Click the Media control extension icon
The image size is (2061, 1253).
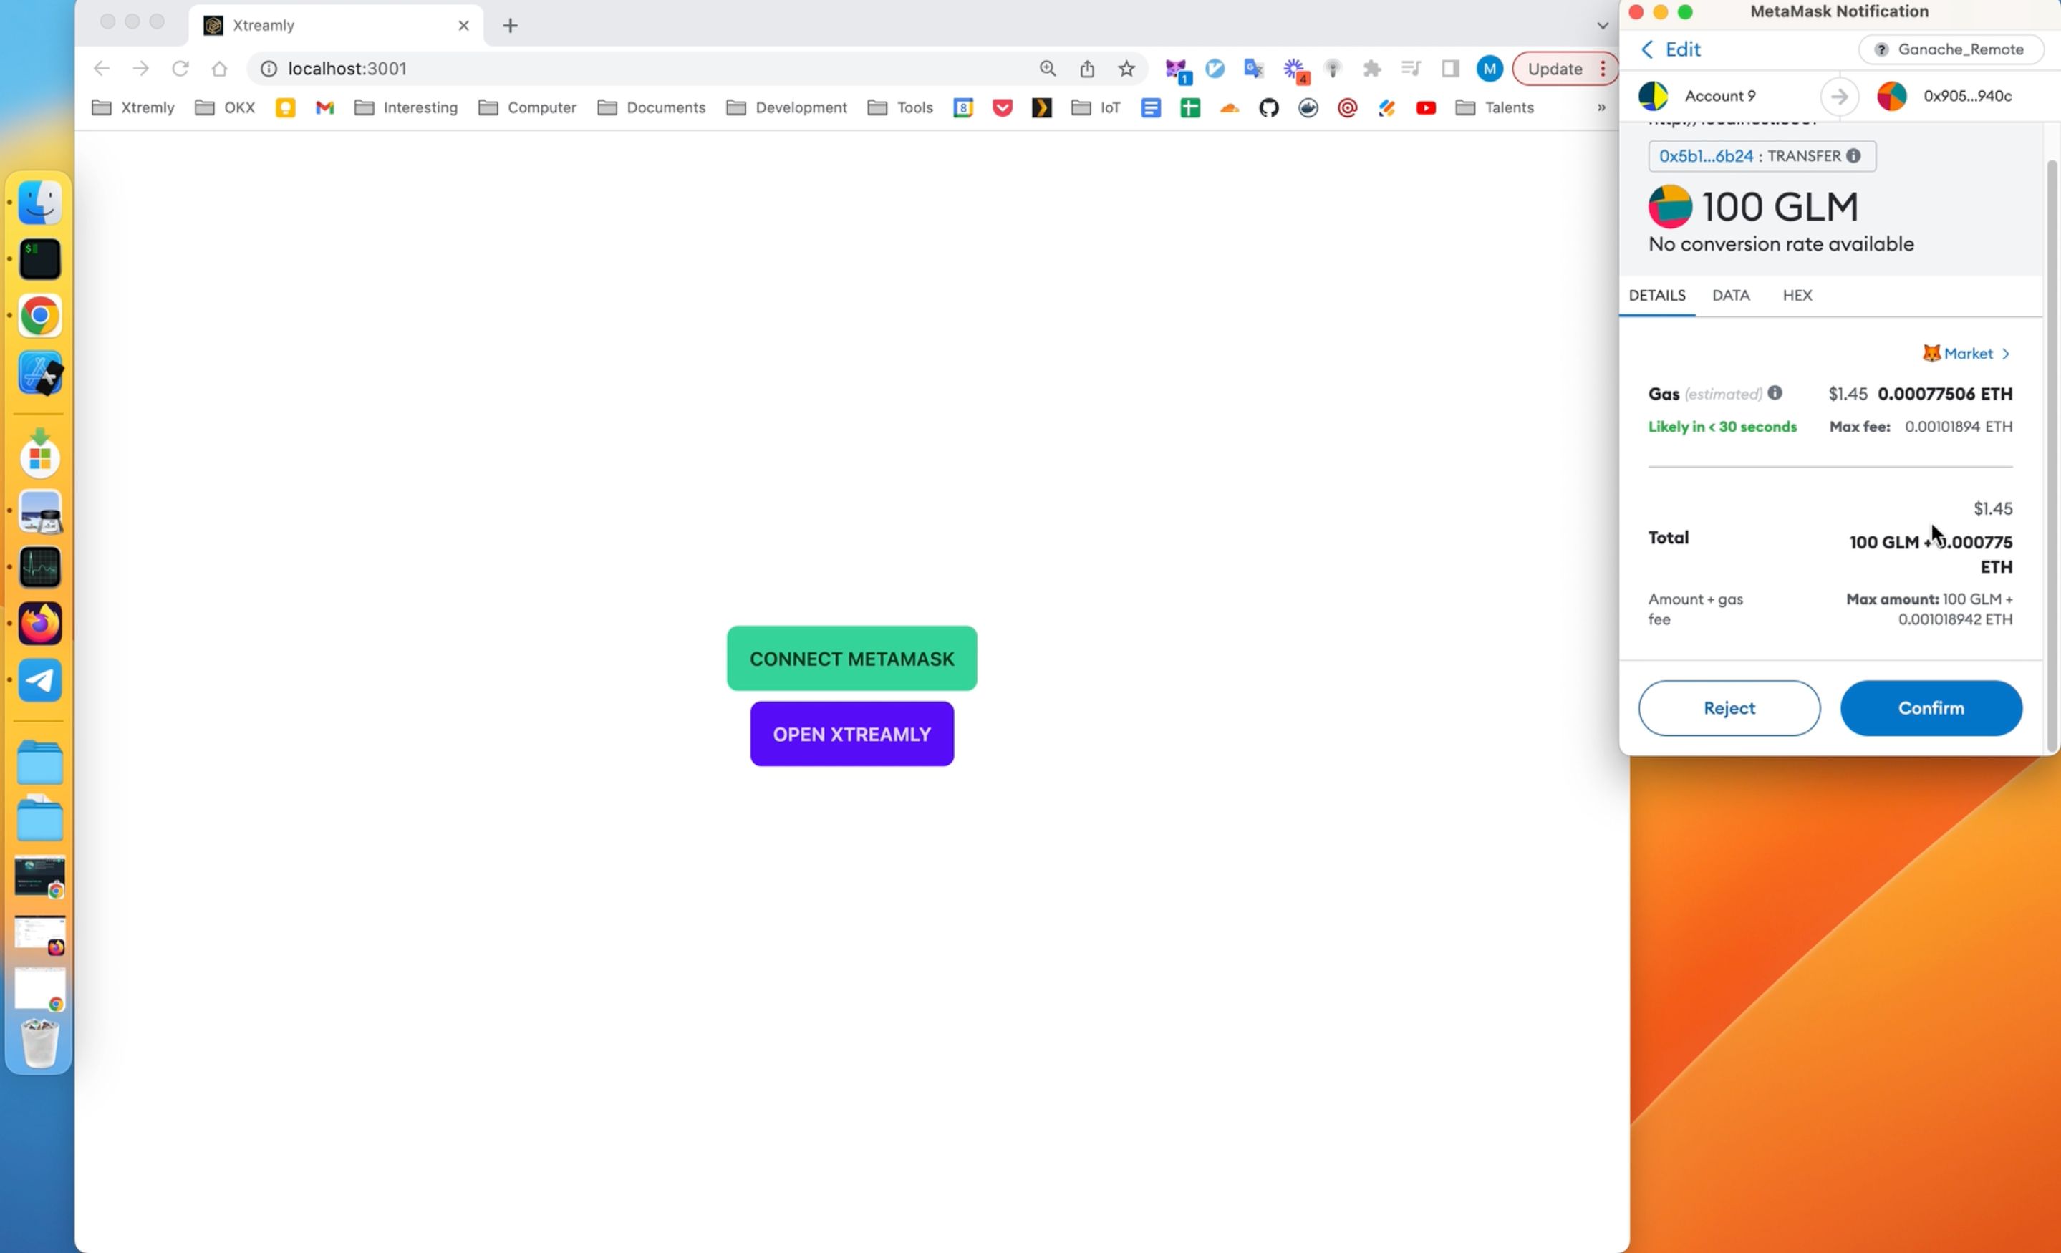tap(1410, 69)
